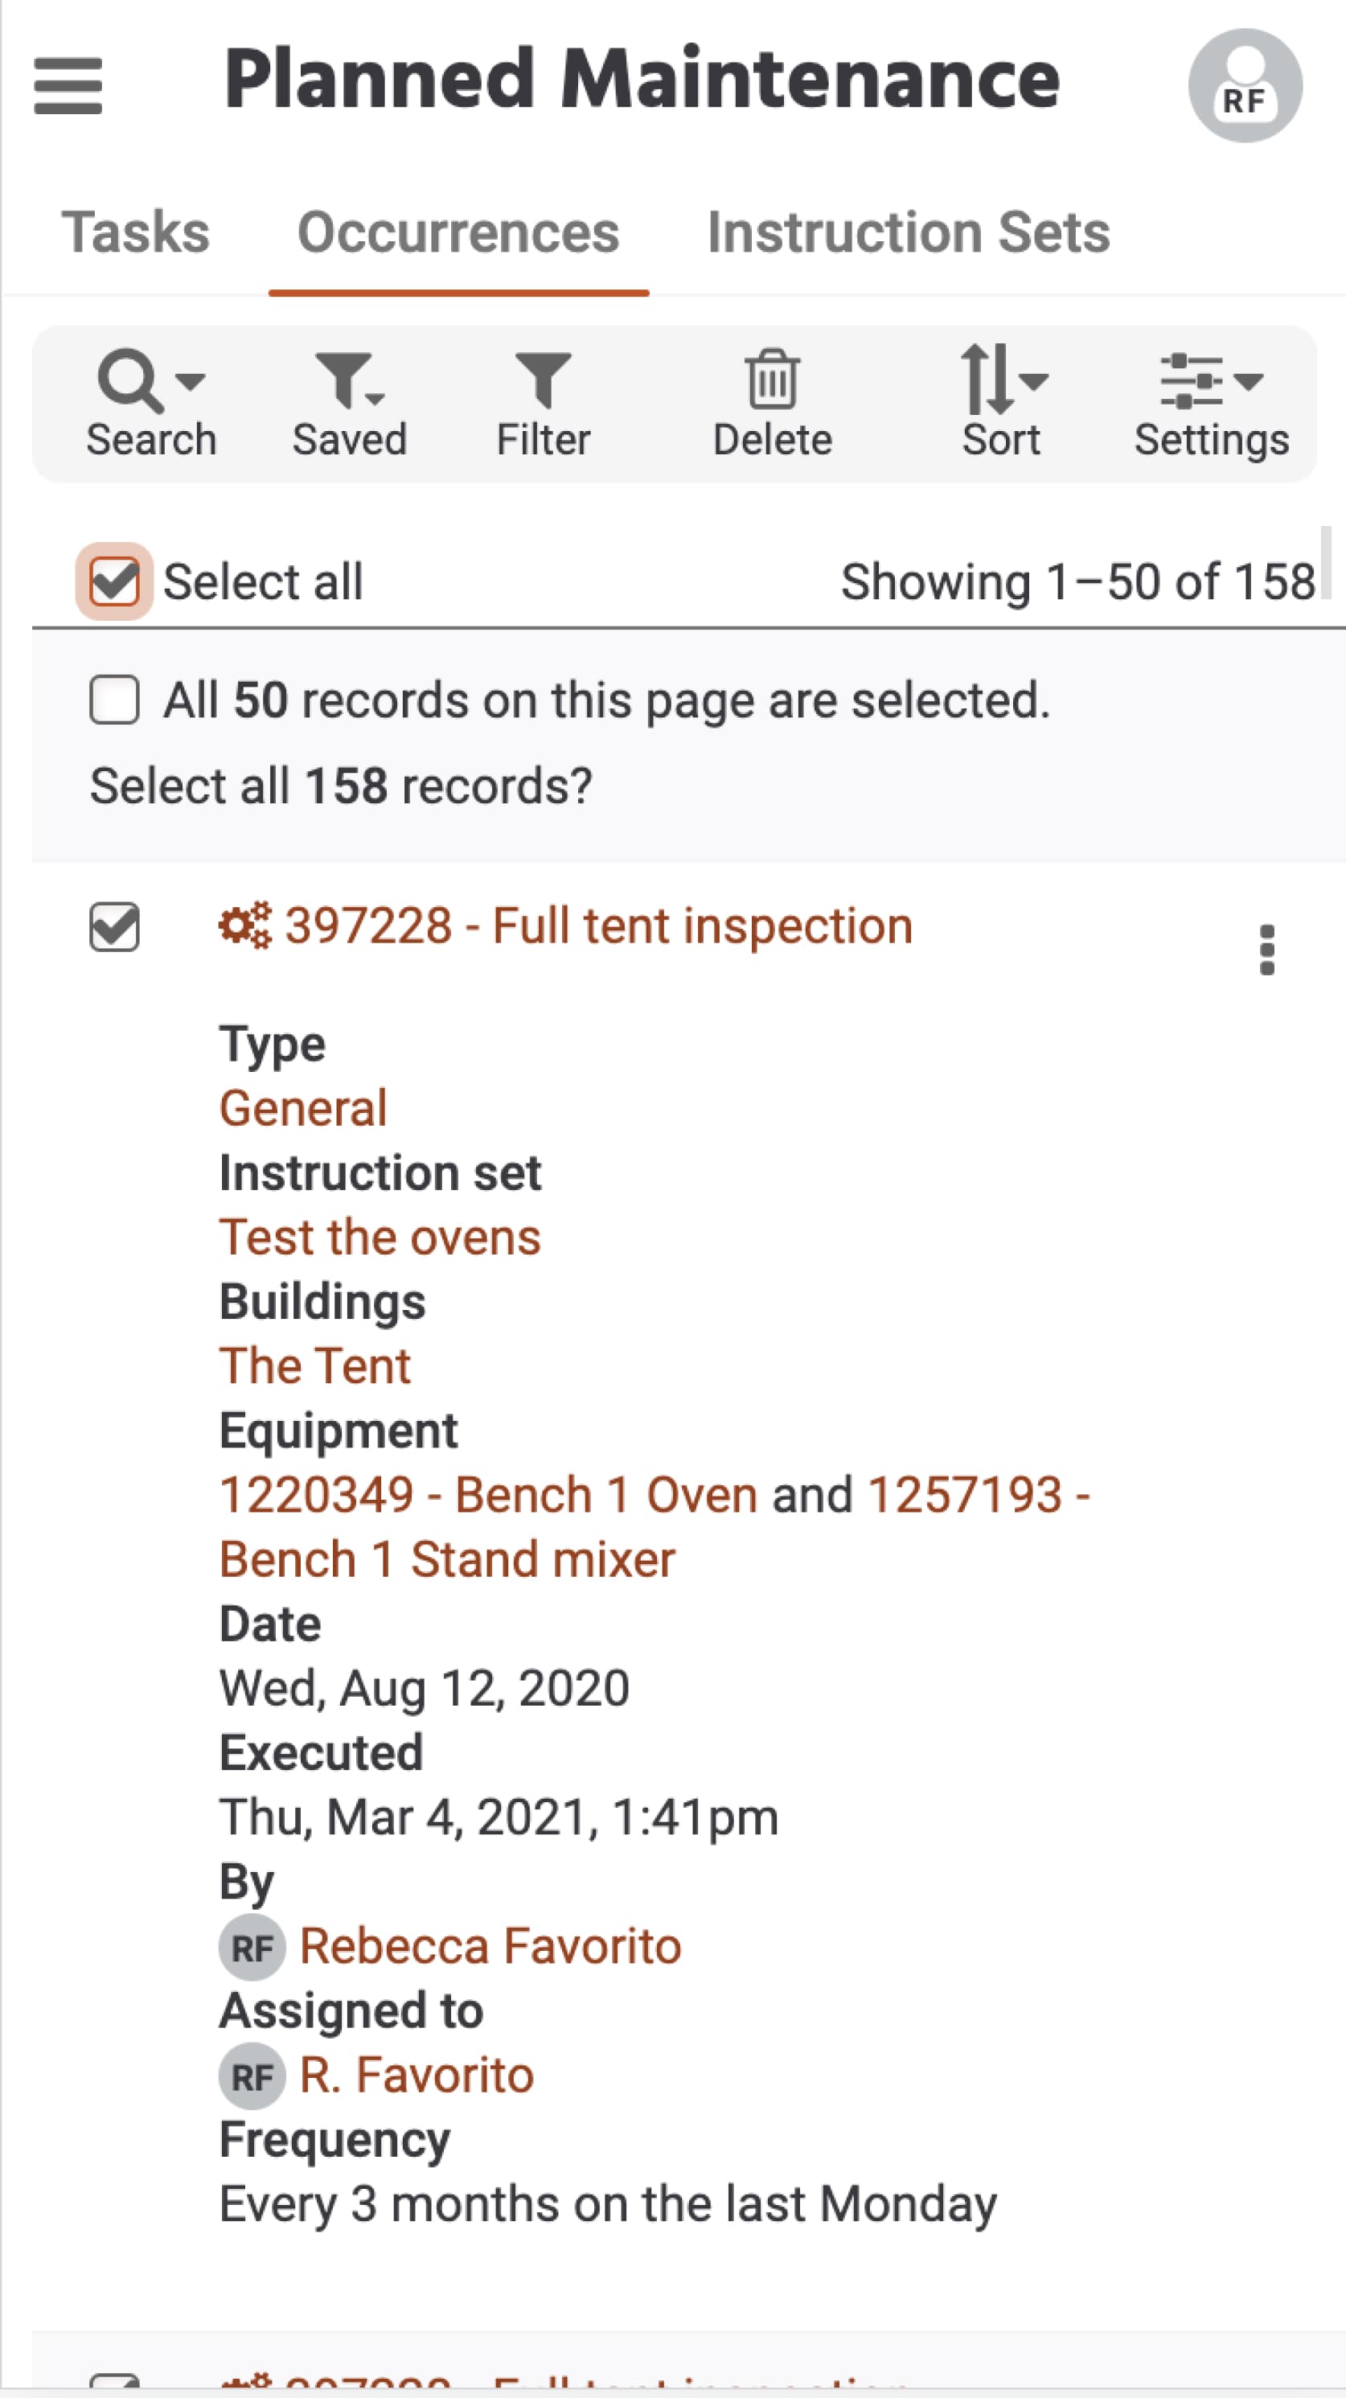The height and width of the screenshot is (2398, 1346).
Task: Uncheck the Select all checkbox
Action: coord(114,582)
